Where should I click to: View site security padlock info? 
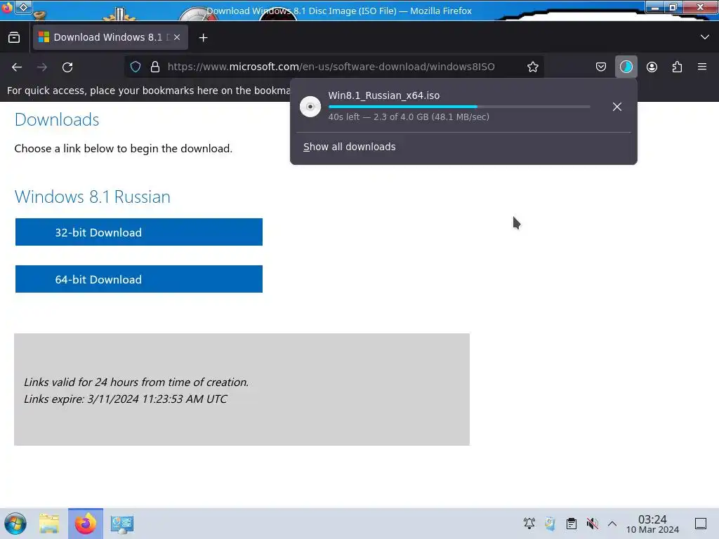click(x=155, y=67)
